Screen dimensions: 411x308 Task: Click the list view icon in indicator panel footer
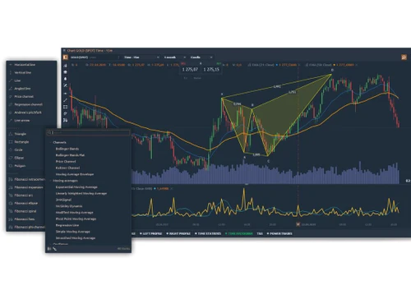coord(49,249)
